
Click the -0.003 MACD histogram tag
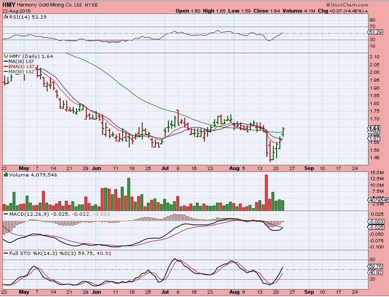pos(375,221)
